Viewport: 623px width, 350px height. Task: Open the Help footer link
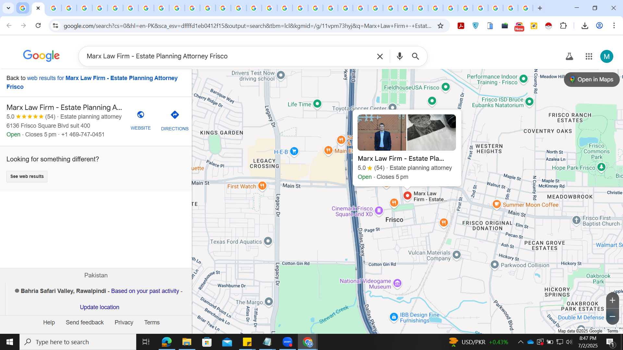click(x=49, y=322)
